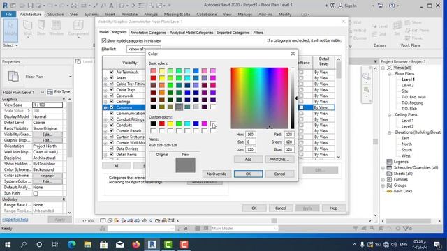The height and width of the screenshot is (251, 447).
Task: Open the File menu
Action: (x=9, y=14)
